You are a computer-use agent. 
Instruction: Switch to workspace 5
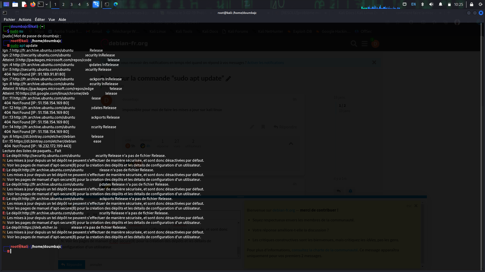tap(88, 4)
